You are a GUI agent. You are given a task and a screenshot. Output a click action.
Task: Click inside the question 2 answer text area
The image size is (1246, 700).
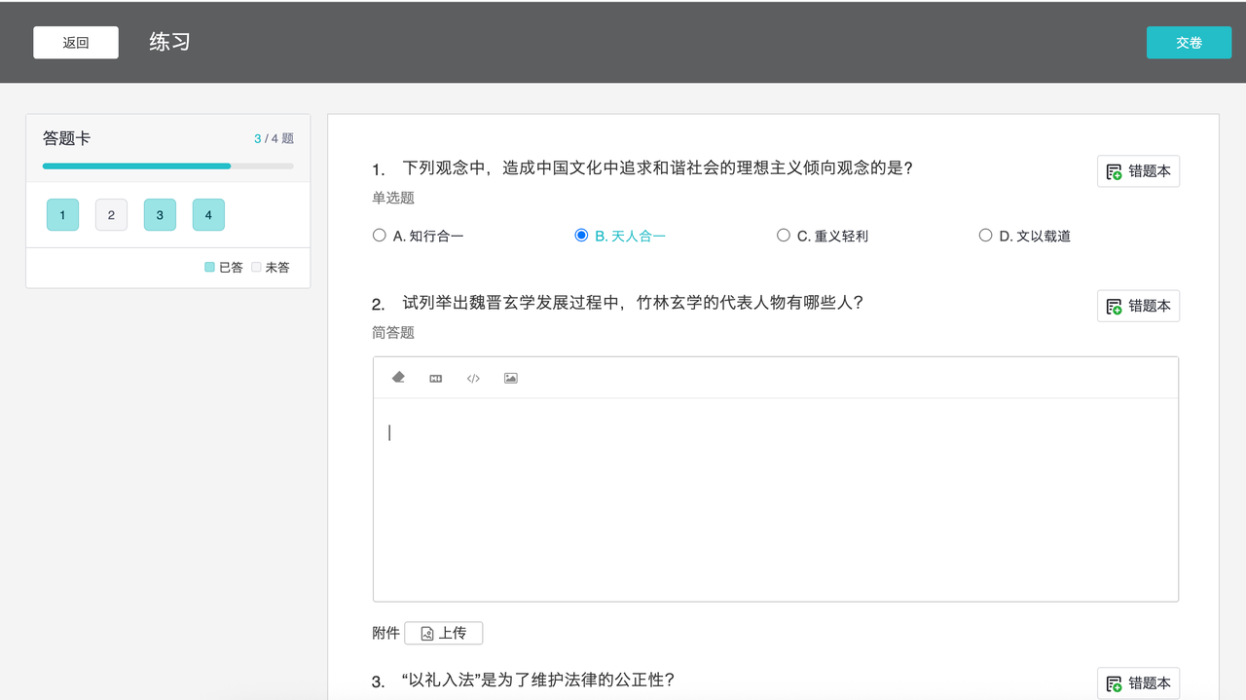click(775, 498)
